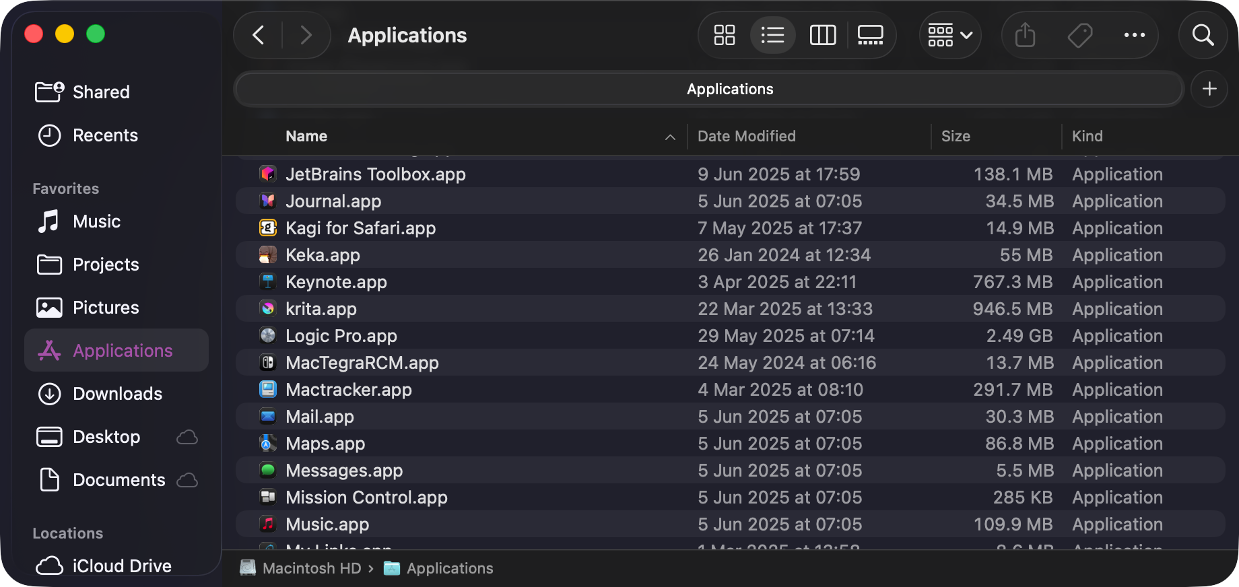The height and width of the screenshot is (587, 1239).
Task: Open Downloads in the sidebar
Action: click(x=116, y=394)
